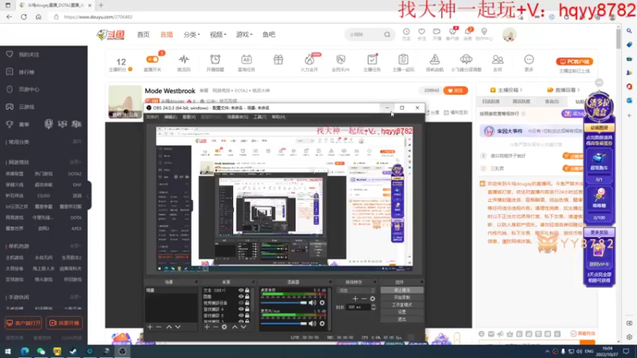Toggle visibility of the text (GDI+) source
The image size is (637, 358).
pos(241,290)
